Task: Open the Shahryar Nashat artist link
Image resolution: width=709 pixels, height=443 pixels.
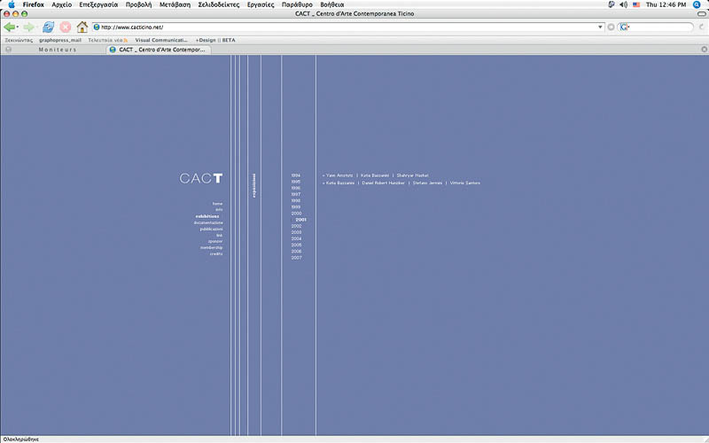Action: click(x=412, y=175)
